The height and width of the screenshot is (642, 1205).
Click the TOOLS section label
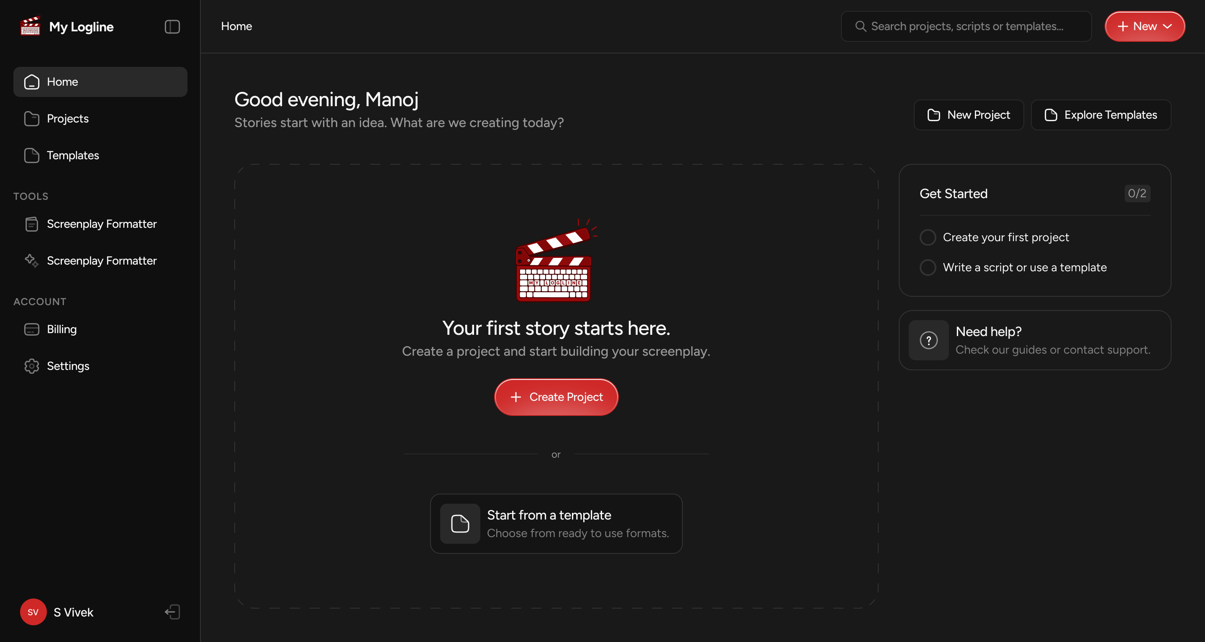(31, 196)
